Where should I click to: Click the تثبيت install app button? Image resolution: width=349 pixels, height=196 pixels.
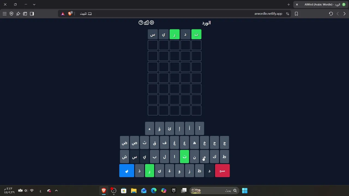point(86,14)
